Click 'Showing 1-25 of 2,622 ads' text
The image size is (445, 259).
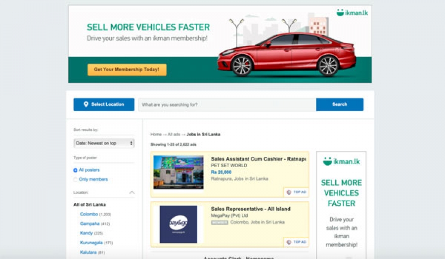(173, 145)
